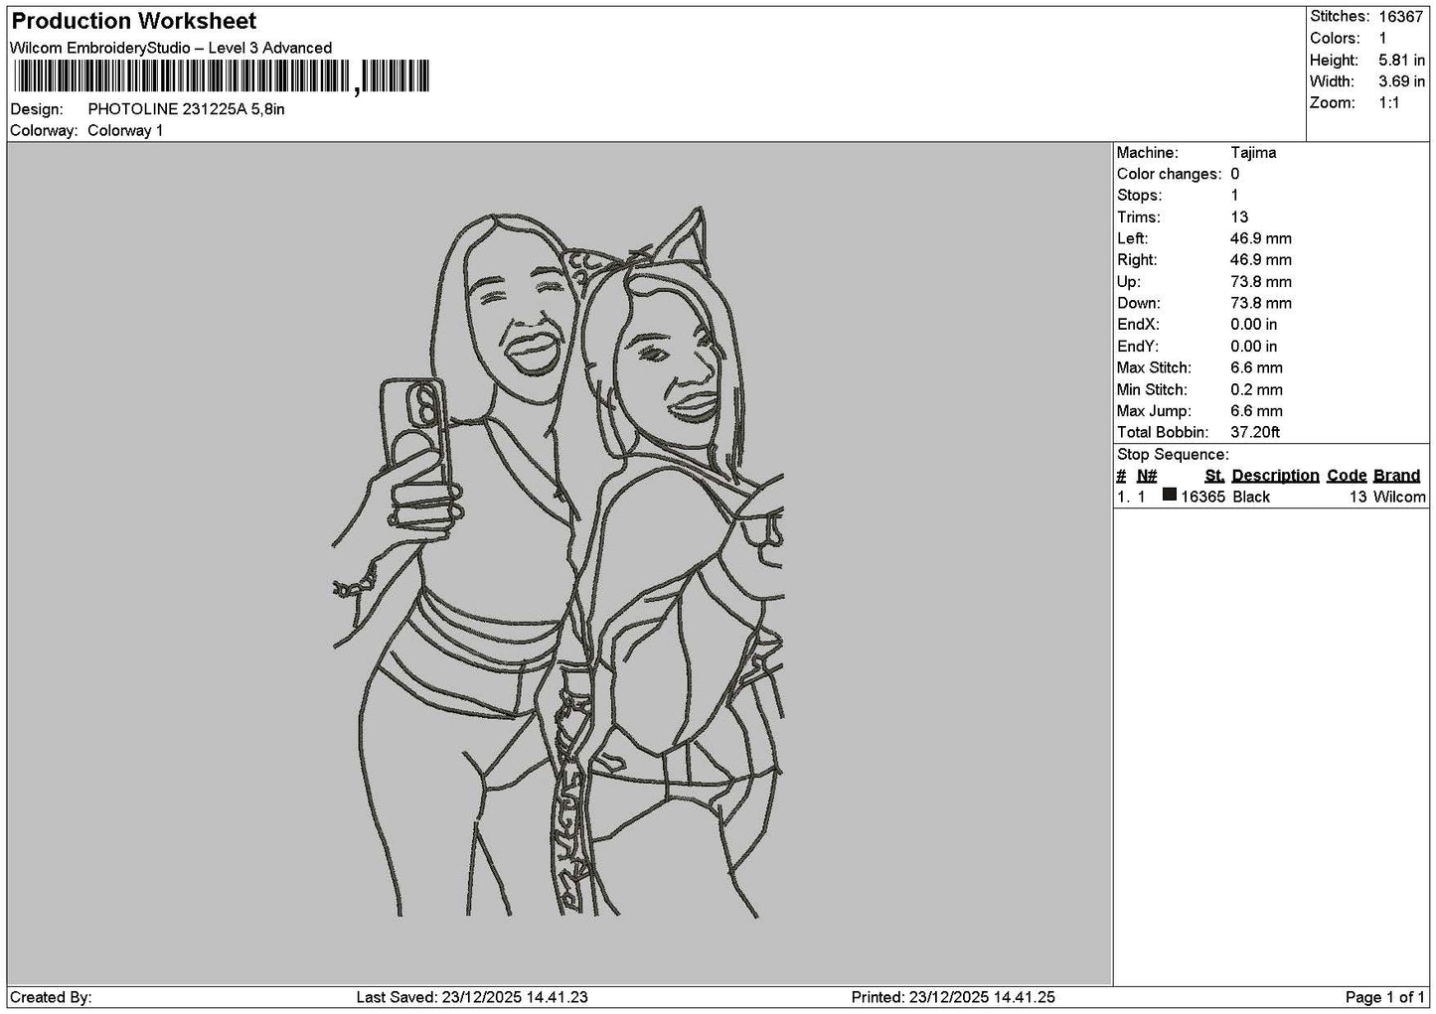Click the barcode under the software name
The width and height of the screenshot is (1436, 1014).
pos(221,76)
